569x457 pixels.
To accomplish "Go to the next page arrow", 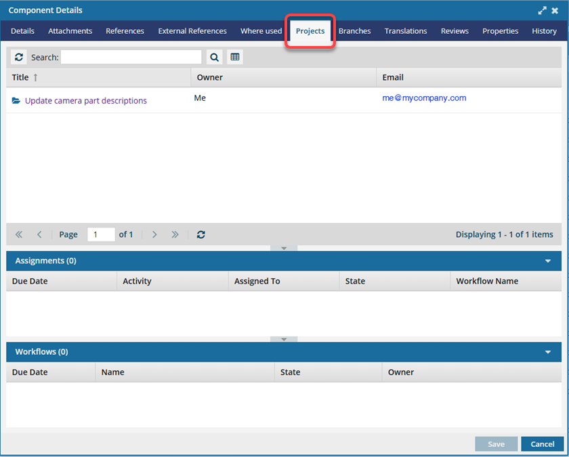I will click(154, 235).
